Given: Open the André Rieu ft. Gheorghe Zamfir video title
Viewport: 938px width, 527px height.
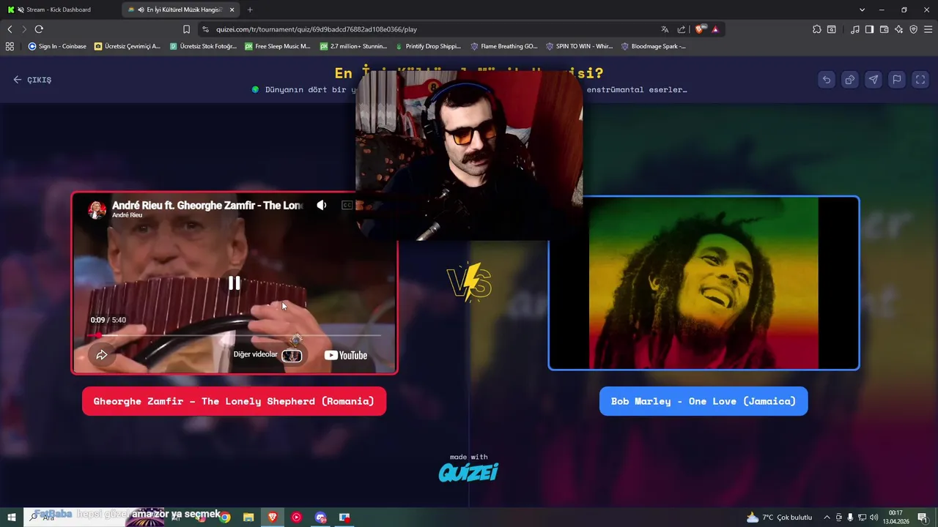Looking at the screenshot, I should pos(207,205).
